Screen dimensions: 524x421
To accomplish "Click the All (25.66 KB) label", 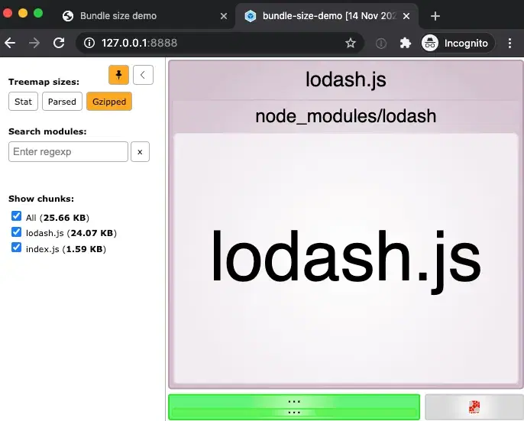I will point(57,218).
